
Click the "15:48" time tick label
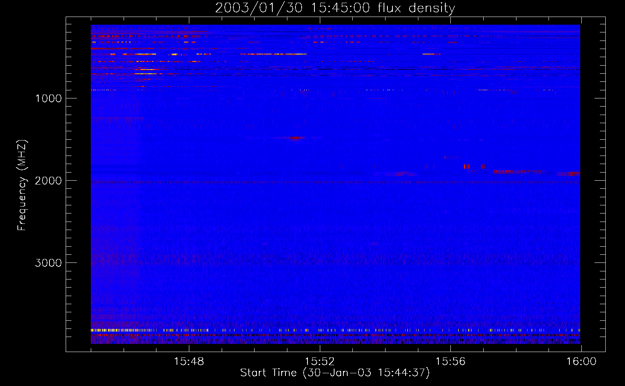point(189,362)
